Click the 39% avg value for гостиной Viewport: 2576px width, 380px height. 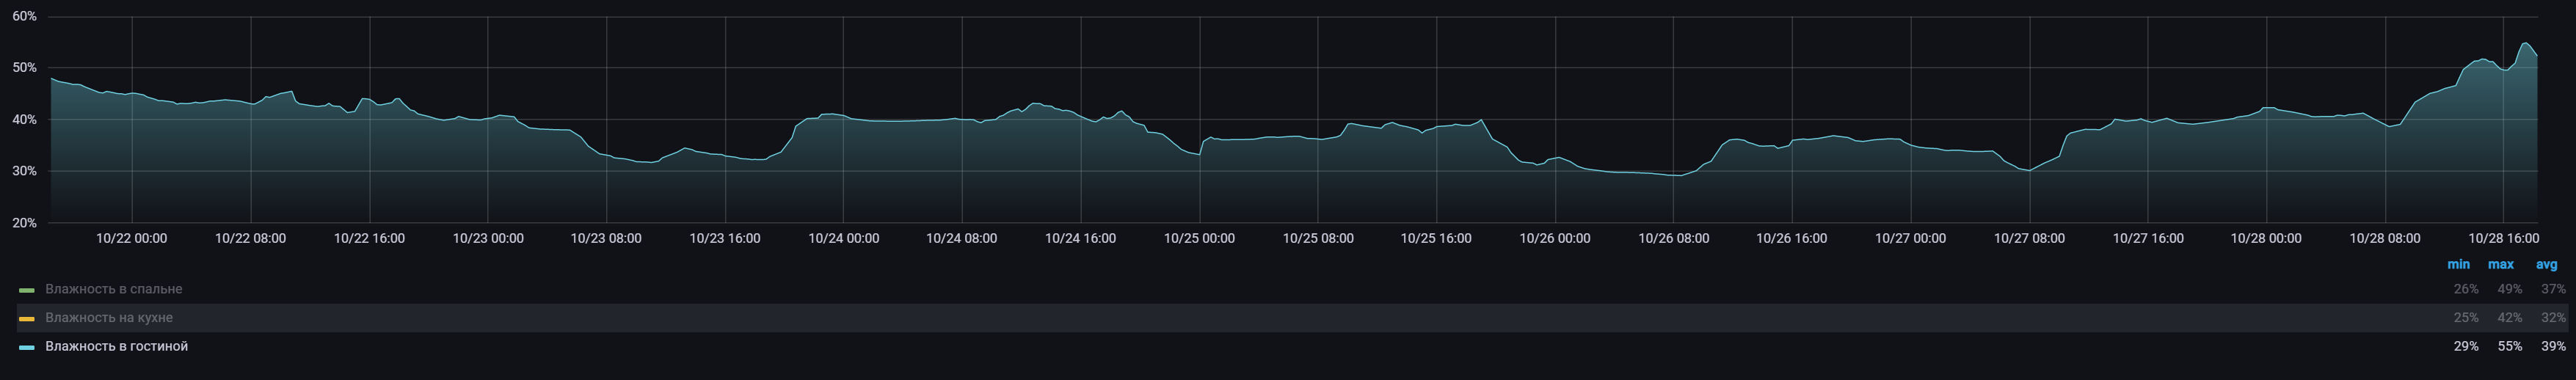pyautogui.click(x=2553, y=346)
